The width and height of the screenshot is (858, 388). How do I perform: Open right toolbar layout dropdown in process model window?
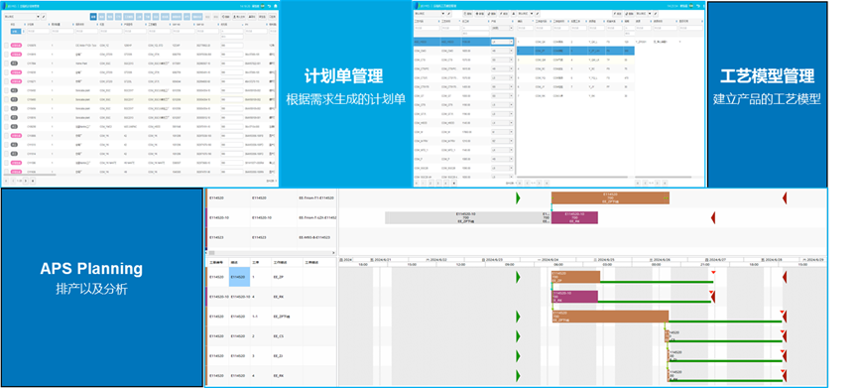point(644,14)
